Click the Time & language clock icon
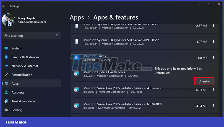Image resolution: width=224 pixels, height=127 pixels. [x=6, y=101]
